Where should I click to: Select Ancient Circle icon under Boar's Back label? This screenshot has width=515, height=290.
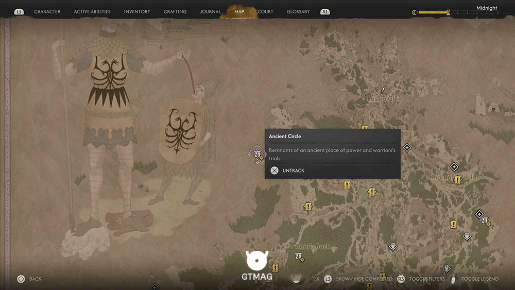click(x=300, y=257)
